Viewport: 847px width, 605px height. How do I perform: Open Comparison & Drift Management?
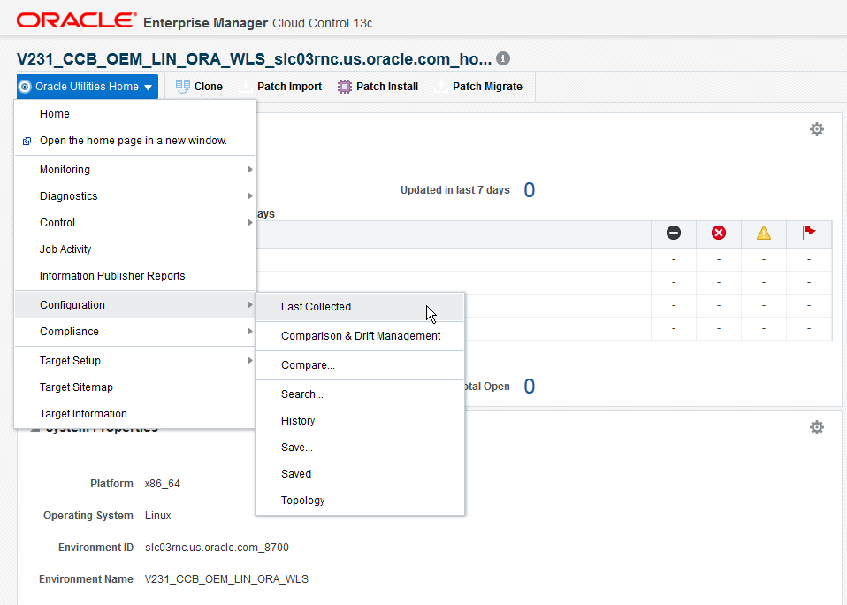[x=360, y=336]
